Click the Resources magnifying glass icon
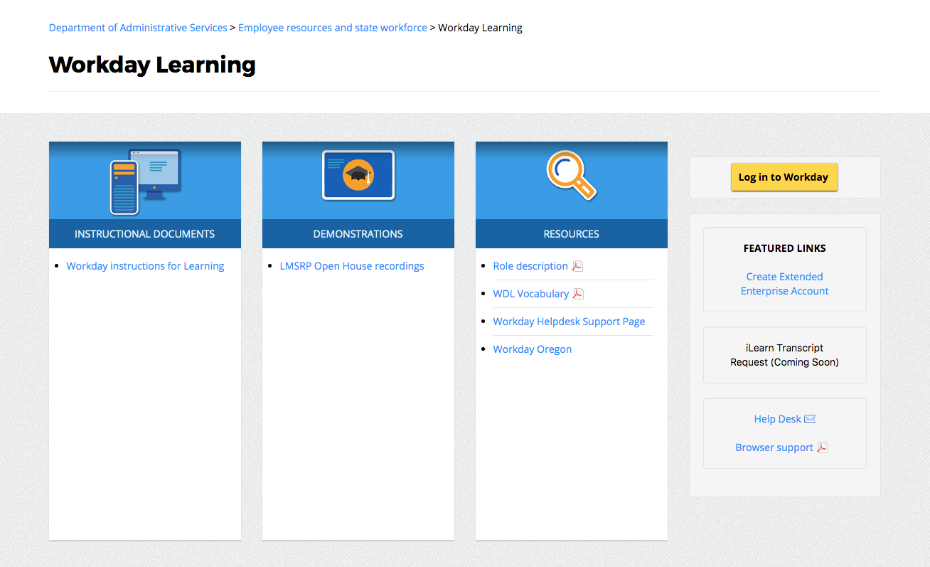 tap(571, 174)
